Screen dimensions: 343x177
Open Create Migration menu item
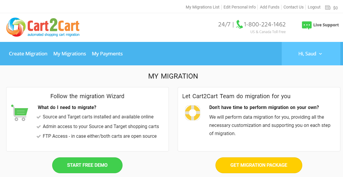tap(28, 54)
